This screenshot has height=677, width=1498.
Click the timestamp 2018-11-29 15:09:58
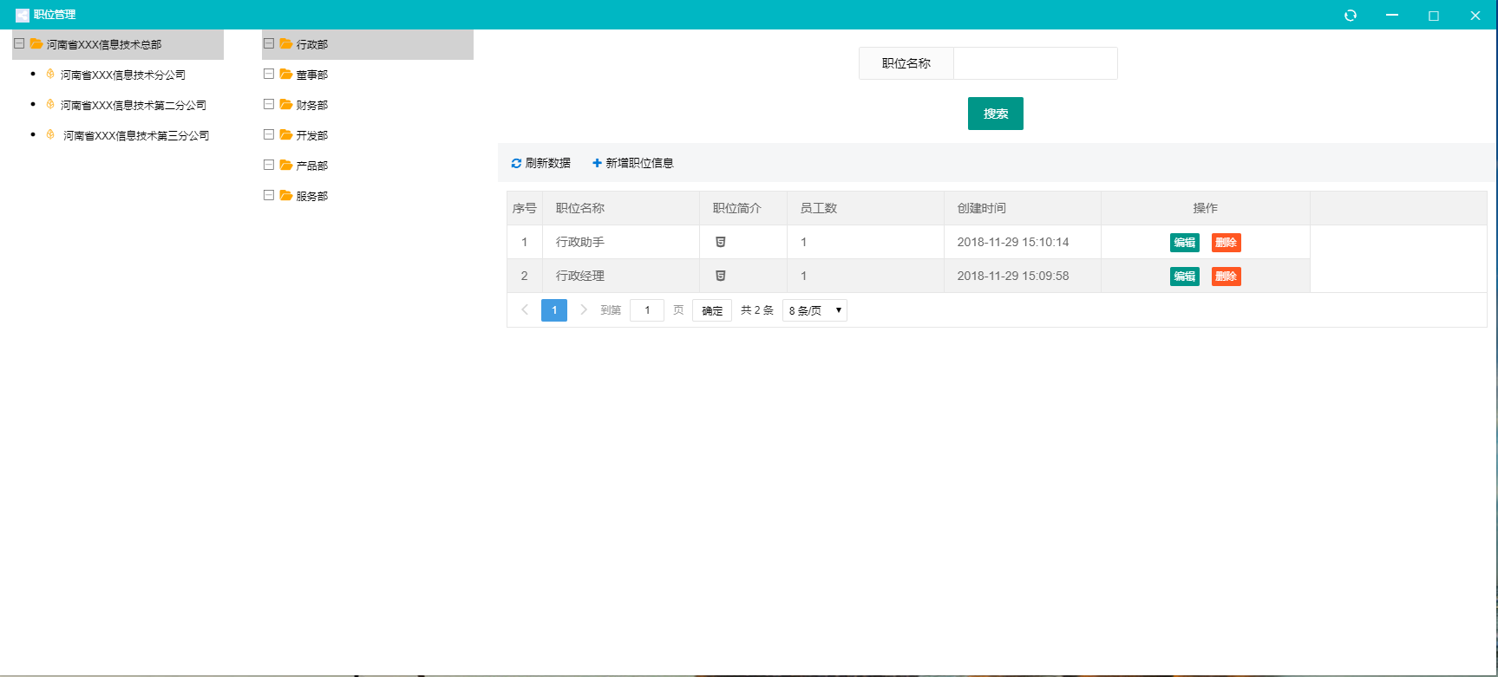pos(1013,276)
